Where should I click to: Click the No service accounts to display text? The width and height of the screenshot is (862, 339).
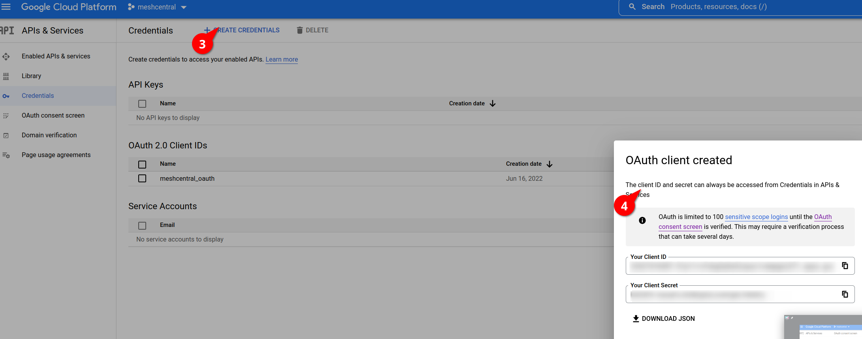pos(180,239)
